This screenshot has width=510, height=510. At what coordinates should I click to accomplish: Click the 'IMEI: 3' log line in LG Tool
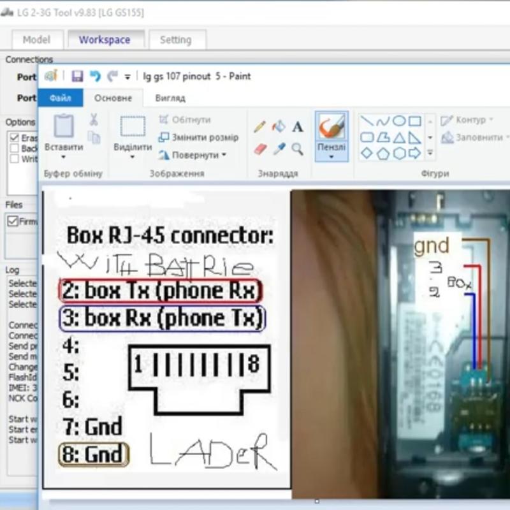click(23, 388)
